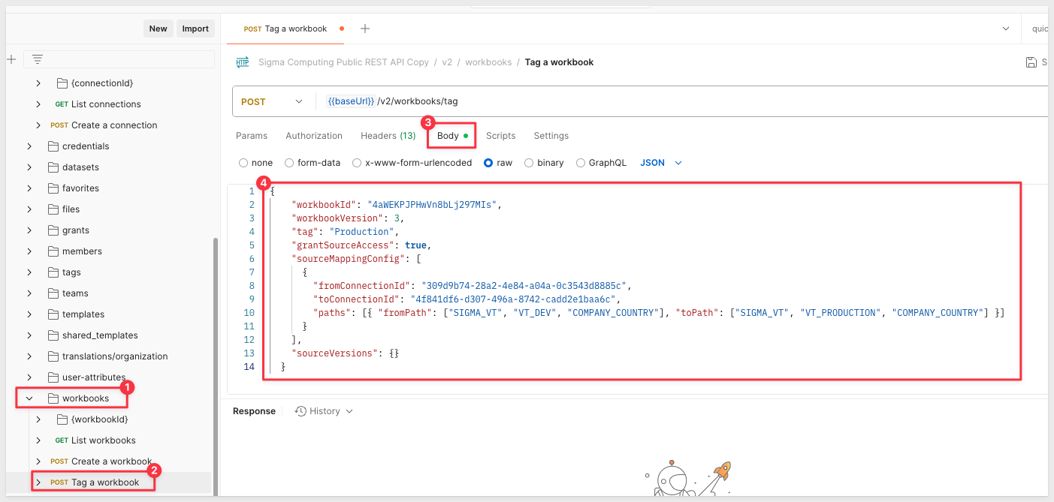Screen dimensions: 1054x502
Task: Add a new request tab with plus icon
Action: tap(365, 29)
